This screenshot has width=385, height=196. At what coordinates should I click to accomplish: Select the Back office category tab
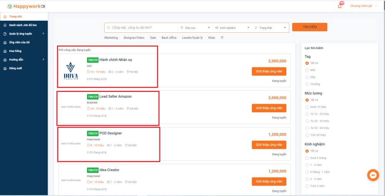point(169,38)
